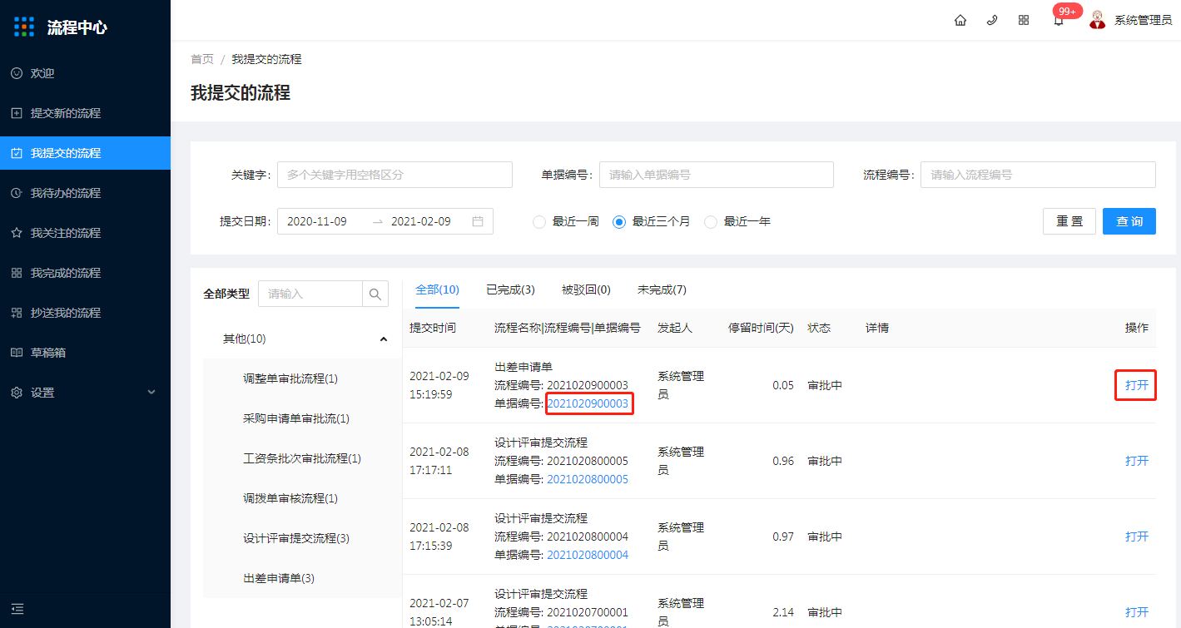The height and width of the screenshot is (628, 1181).
Task: Click the 系统管理员 username text
Action: [1143, 20]
